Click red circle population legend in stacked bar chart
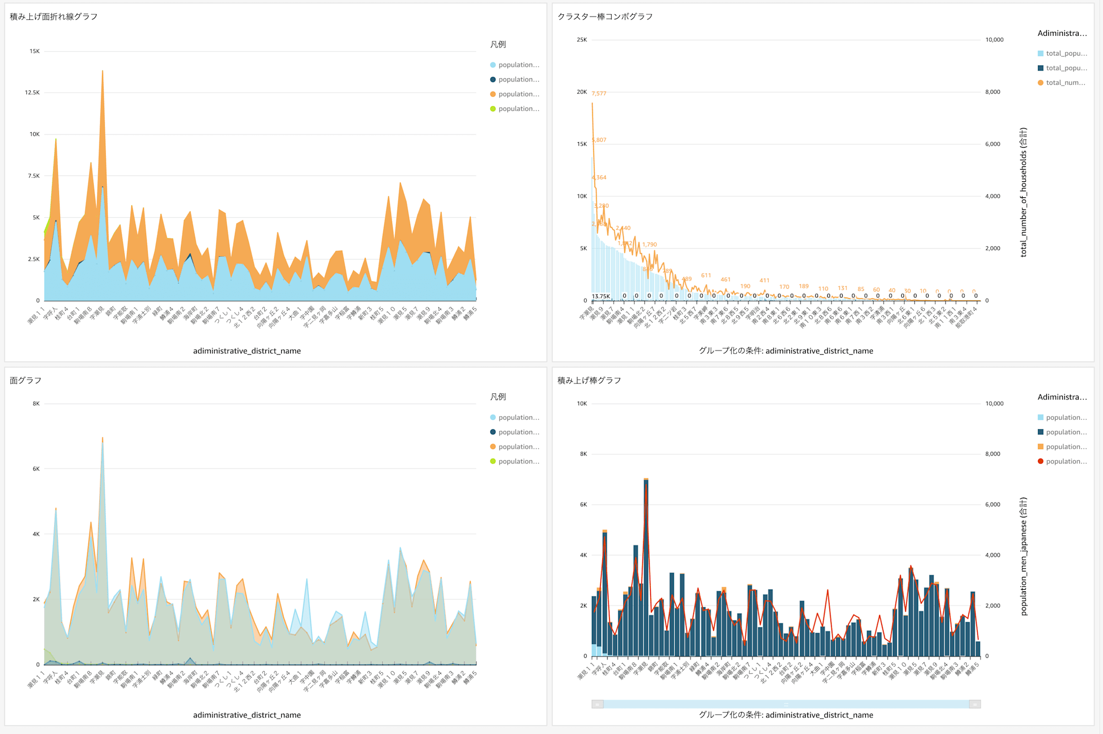The height and width of the screenshot is (734, 1103). 1062,461
